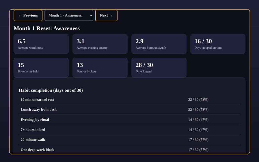Click the 'Days logged' label
The image size is (259, 162).
(144, 71)
